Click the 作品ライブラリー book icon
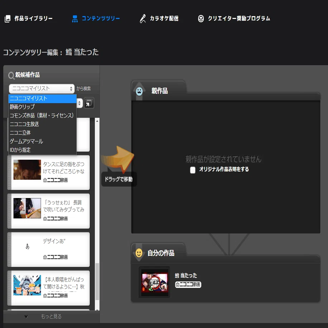This screenshot has height=328, width=328. pos(8,19)
